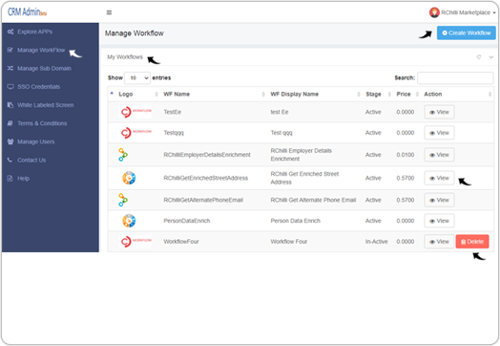
Task: Click the SSO Credentials monitor icon
Action: click(x=10, y=87)
